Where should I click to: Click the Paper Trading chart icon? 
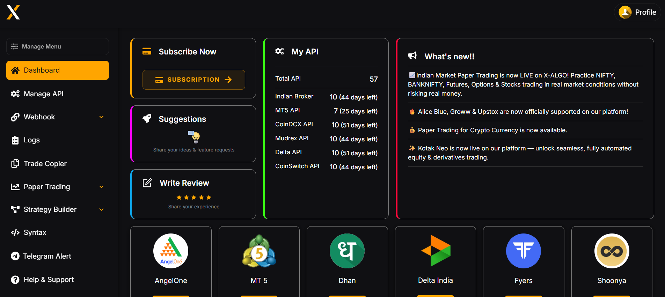15,187
